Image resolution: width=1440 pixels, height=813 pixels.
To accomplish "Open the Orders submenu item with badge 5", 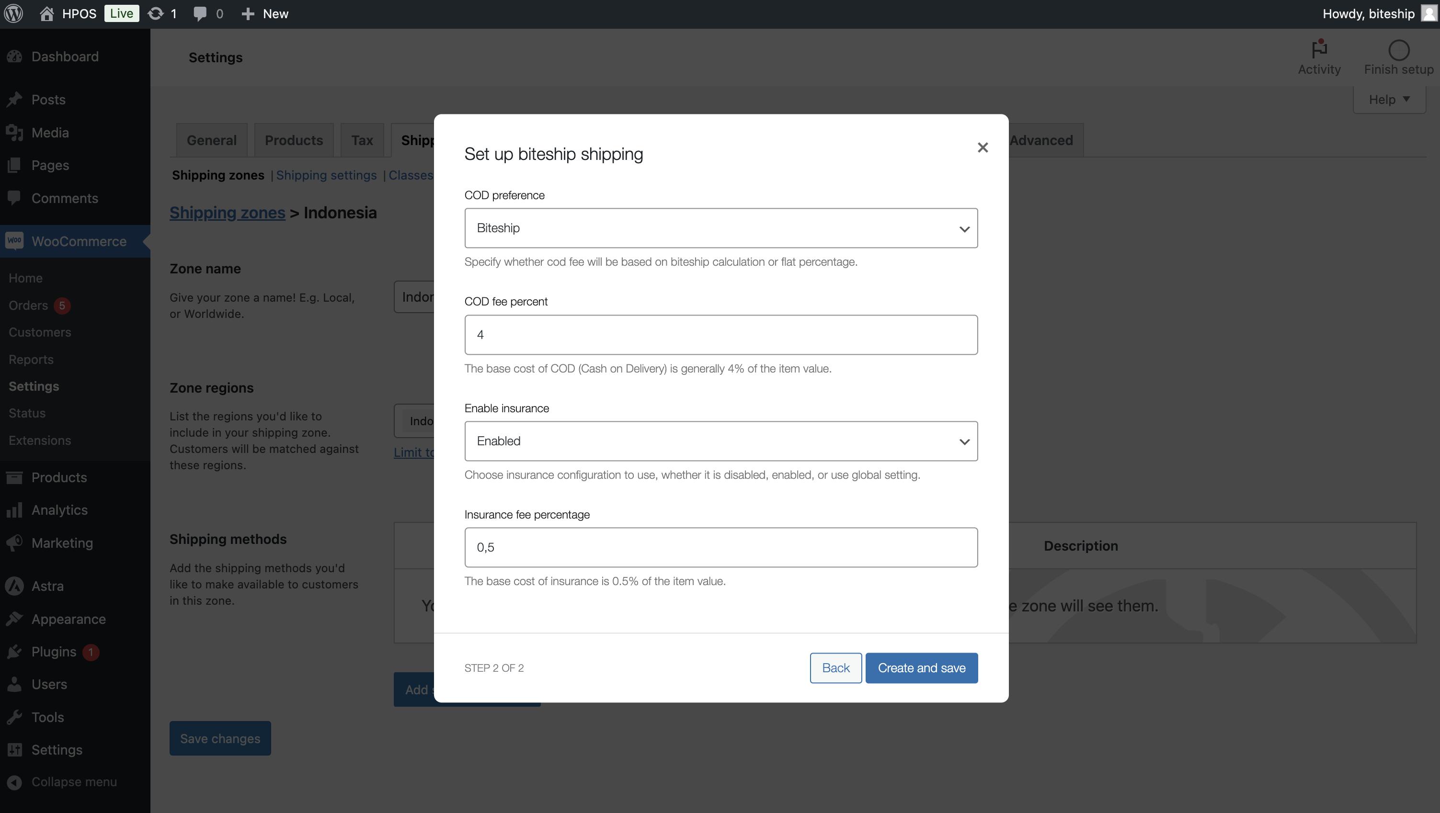I will (39, 305).
